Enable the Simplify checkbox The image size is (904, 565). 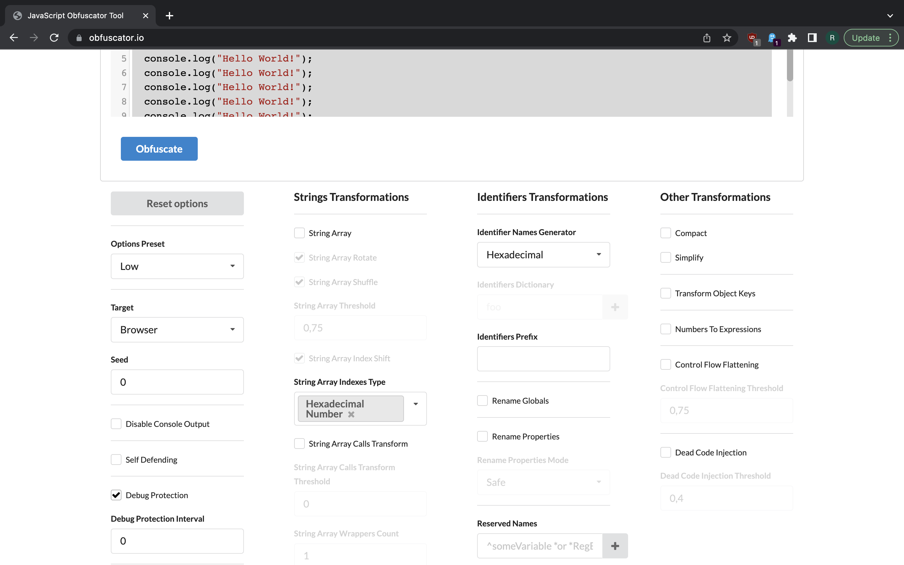tap(666, 257)
